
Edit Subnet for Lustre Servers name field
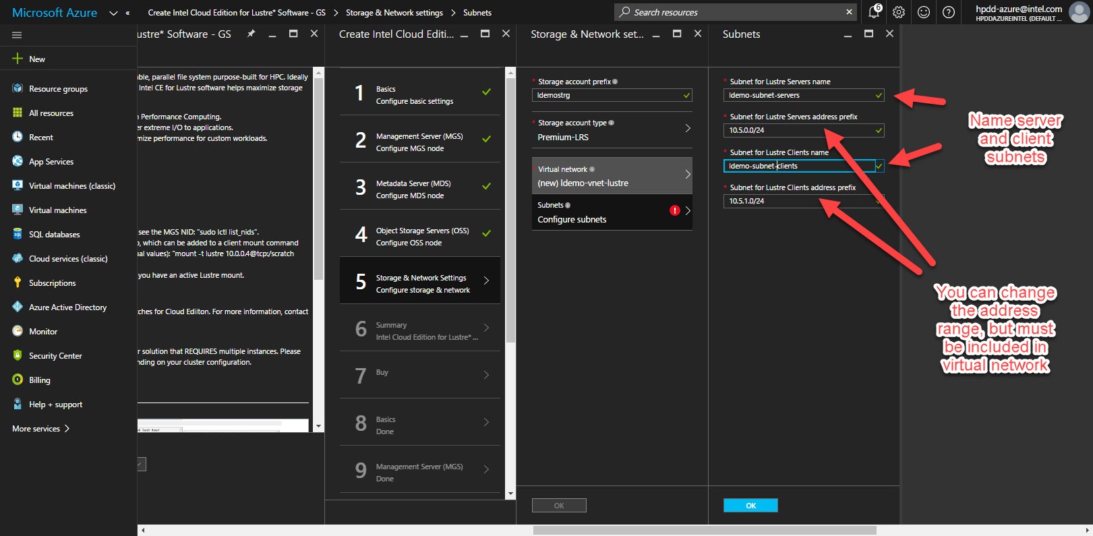click(804, 95)
